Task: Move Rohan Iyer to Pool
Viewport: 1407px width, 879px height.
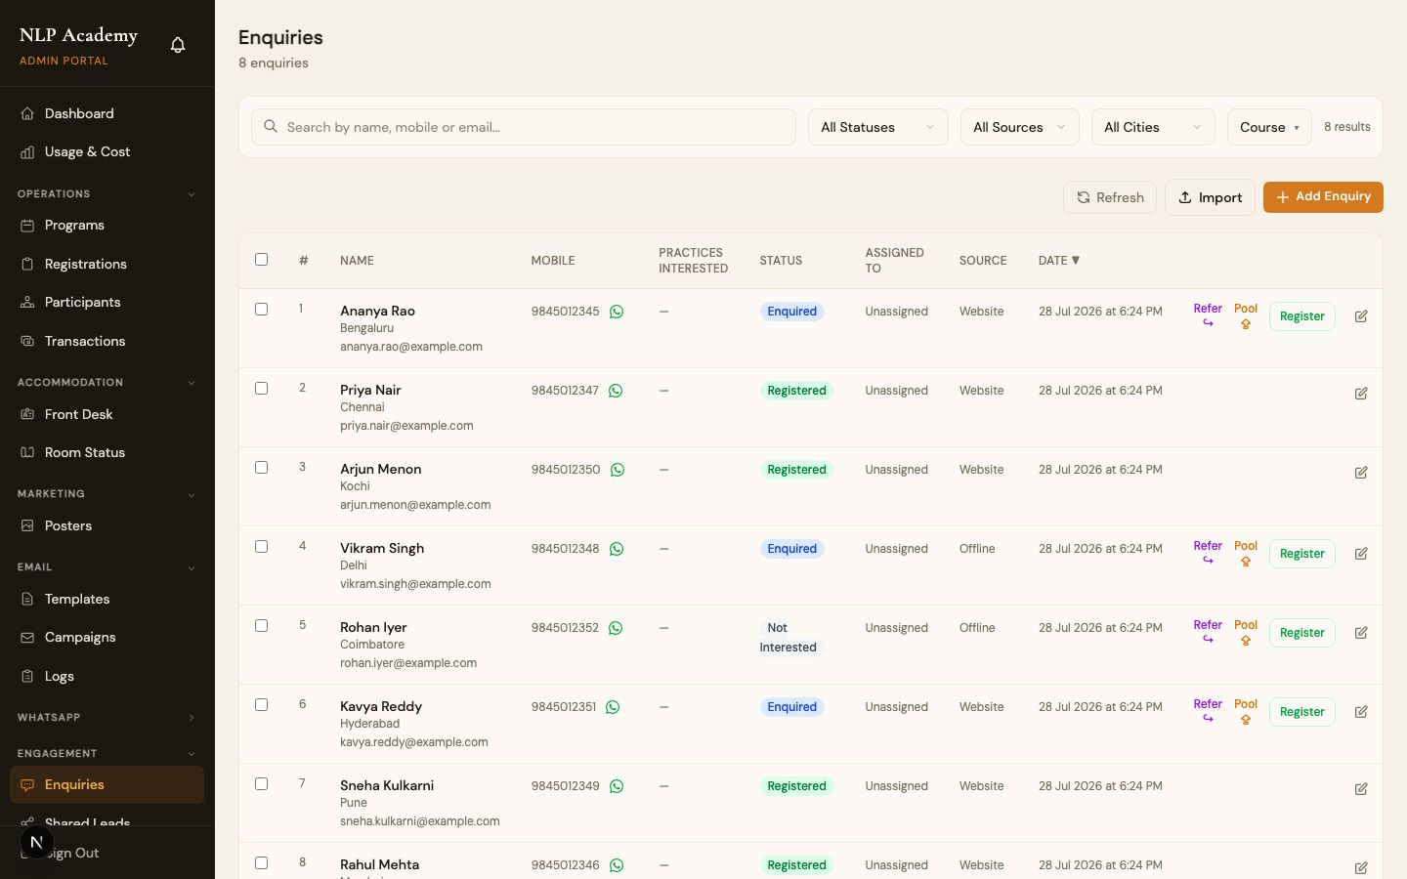Action: point(1246,632)
